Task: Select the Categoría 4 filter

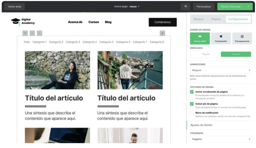Action: point(89,42)
